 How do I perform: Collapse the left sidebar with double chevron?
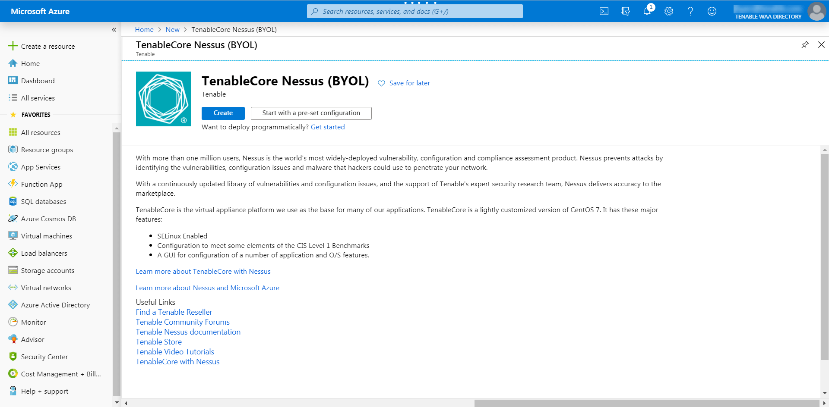point(114,29)
